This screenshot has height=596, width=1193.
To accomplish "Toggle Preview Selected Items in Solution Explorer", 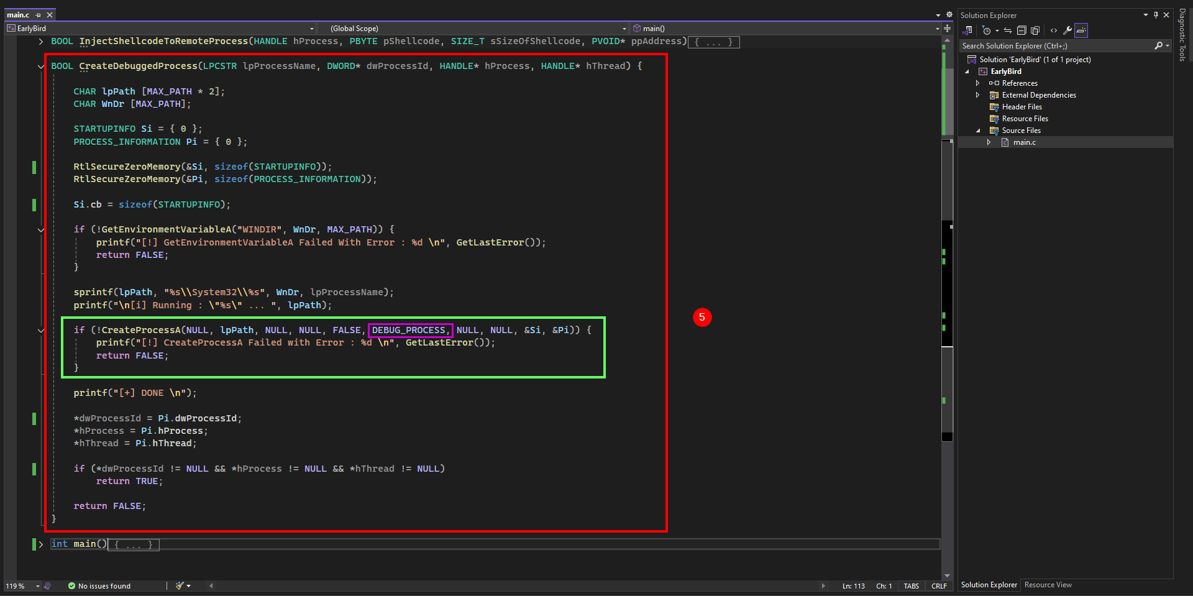I will click(x=1081, y=30).
